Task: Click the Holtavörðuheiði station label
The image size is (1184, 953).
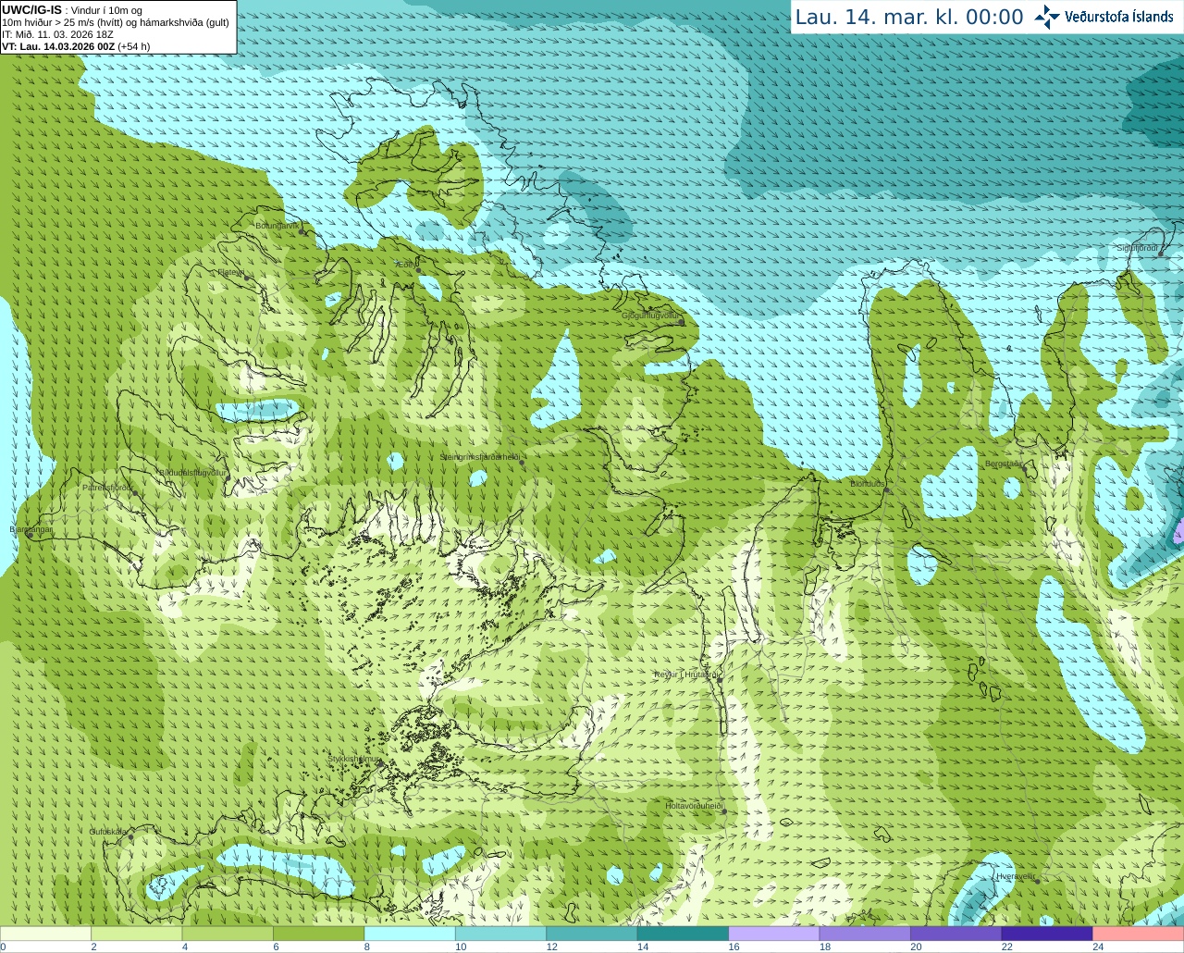Action: point(693,806)
